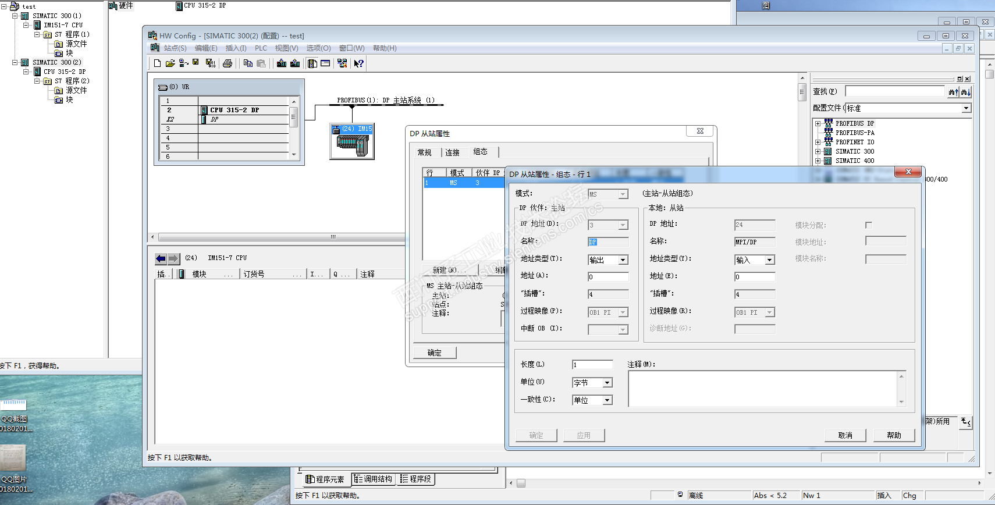Click the catalog search upward binoculars icon

coord(953,92)
